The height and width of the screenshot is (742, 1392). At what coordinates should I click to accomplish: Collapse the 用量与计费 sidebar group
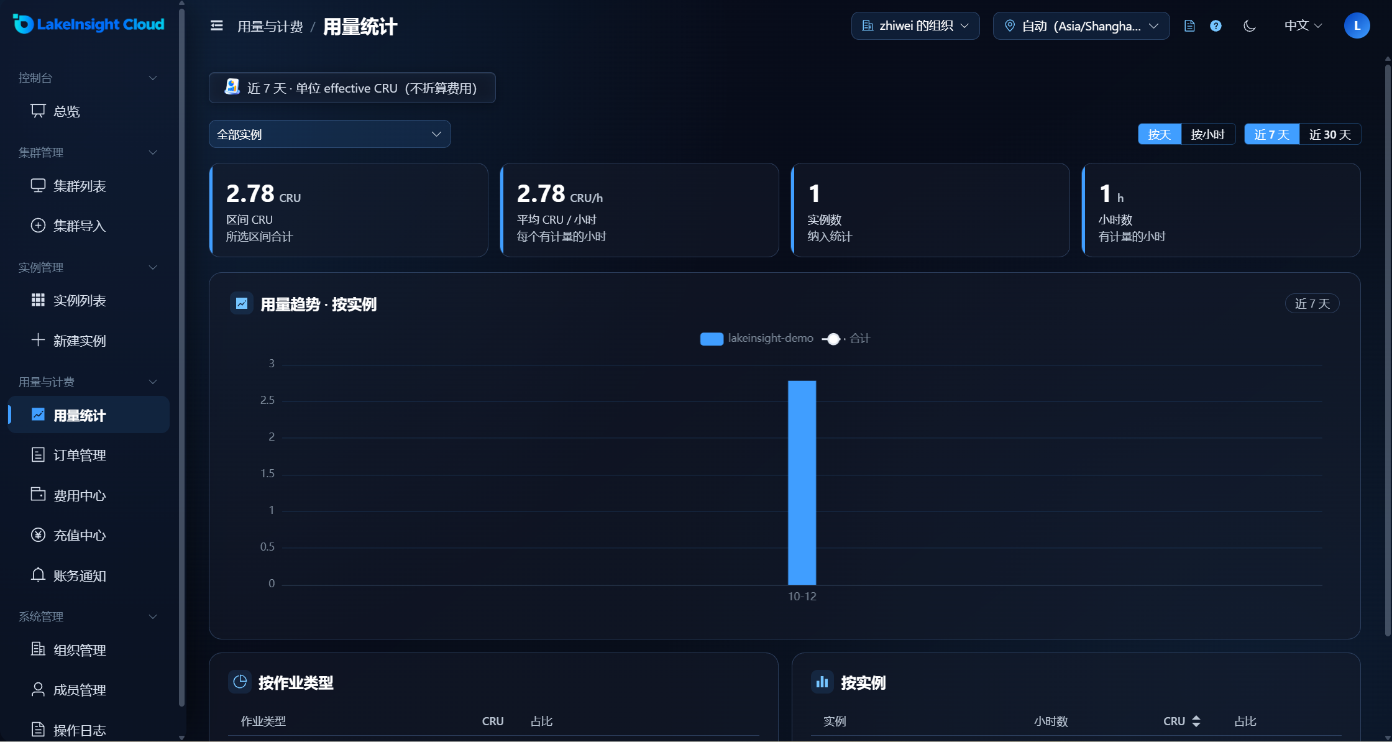(x=88, y=382)
